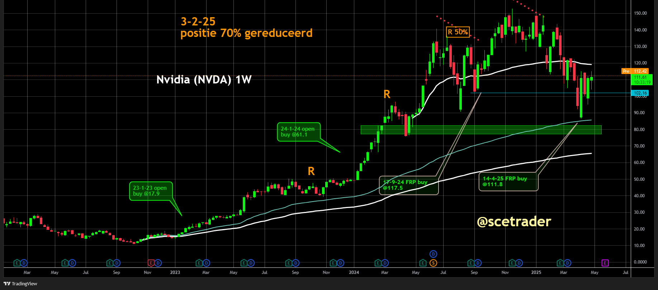The image size is (658, 290).
Task: Click the TradingView logo
Action: pos(20,284)
